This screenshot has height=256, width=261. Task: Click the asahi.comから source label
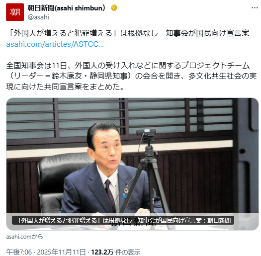(24, 237)
